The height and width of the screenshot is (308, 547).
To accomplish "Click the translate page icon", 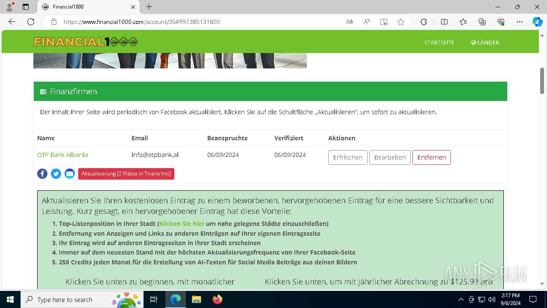I will coord(350,22).
